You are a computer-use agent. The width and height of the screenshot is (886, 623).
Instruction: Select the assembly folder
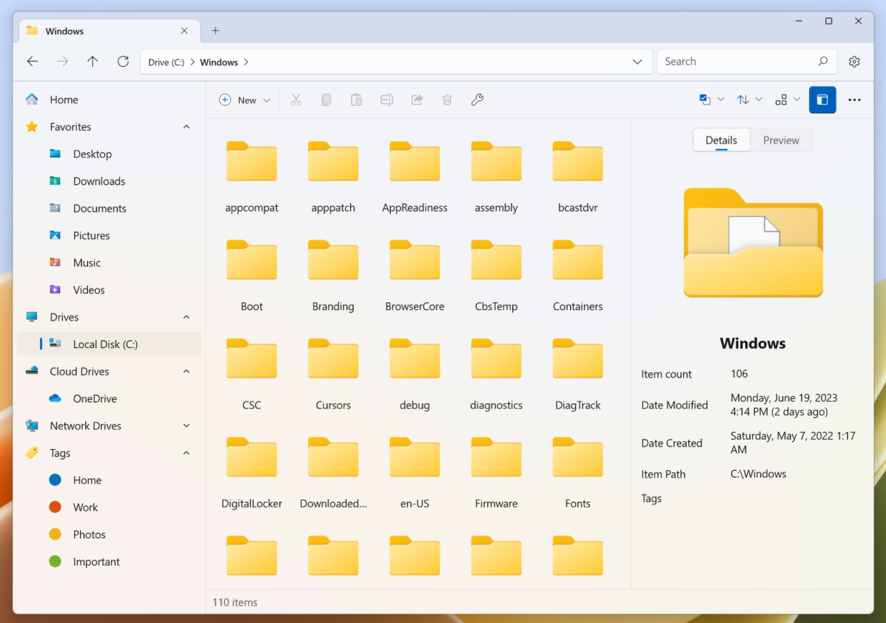pos(496,178)
